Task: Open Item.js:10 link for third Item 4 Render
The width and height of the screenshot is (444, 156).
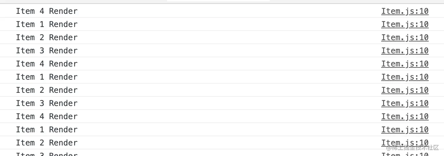Action: pos(405,117)
